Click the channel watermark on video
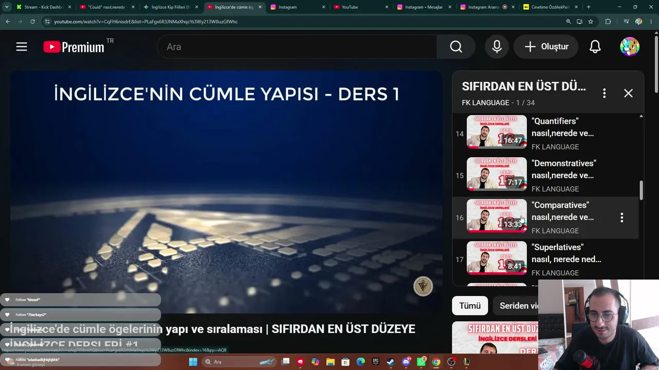 coord(423,286)
